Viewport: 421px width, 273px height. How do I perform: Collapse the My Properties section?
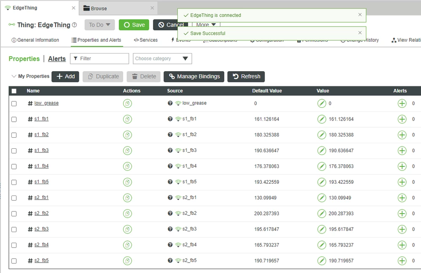click(14, 76)
